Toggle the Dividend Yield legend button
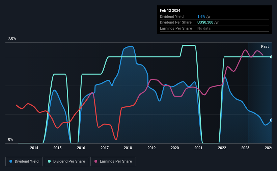The image size is (277, 171). click(x=24, y=162)
